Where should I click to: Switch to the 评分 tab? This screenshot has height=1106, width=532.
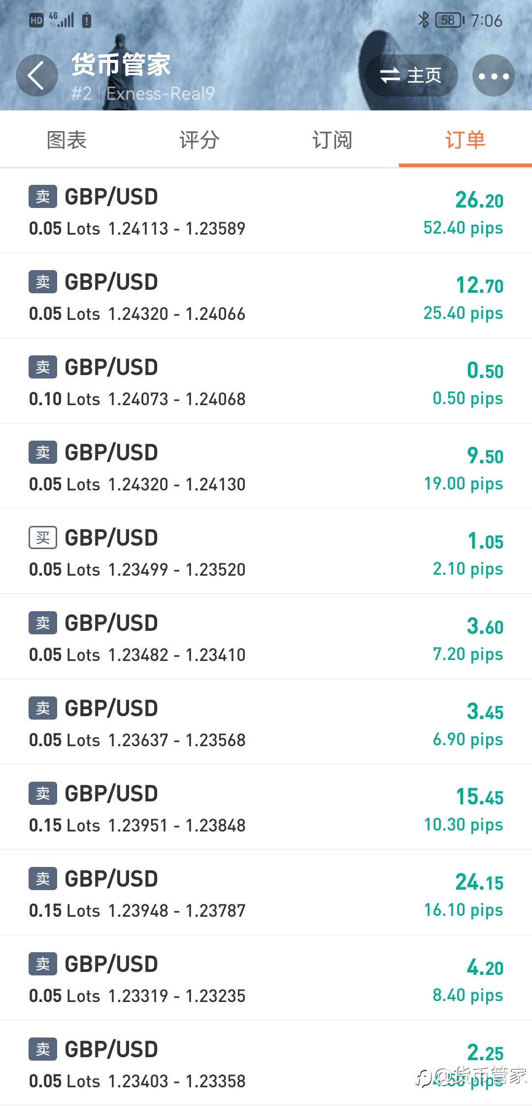tap(199, 140)
